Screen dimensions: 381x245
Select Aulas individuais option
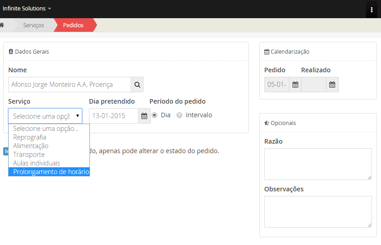[x=37, y=163]
